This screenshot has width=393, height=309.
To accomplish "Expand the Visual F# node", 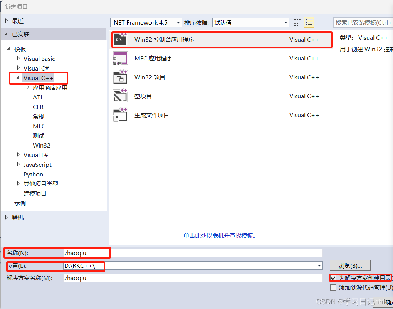I will [18, 154].
